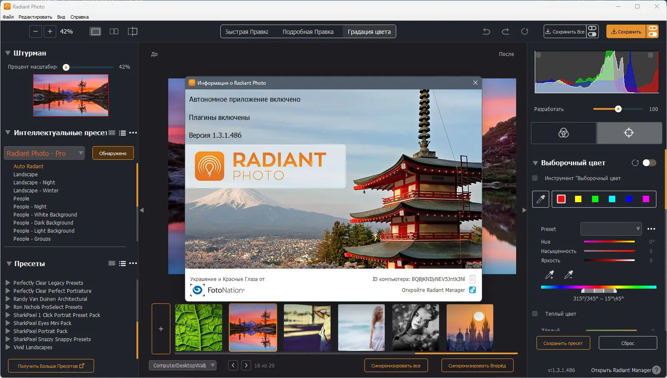The image size is (667, 378).
Task: Click the Сброс button
Action: point(628,343)
